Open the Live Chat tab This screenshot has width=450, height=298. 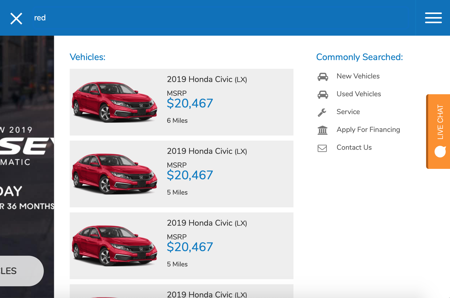(x=438, y=131)
